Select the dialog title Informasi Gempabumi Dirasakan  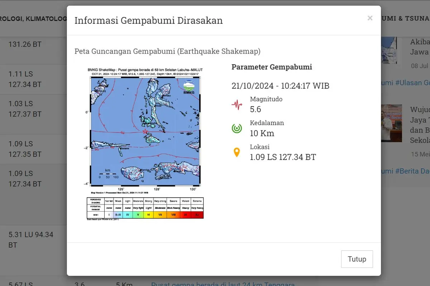pyautogui.click(x=149, y=20)
